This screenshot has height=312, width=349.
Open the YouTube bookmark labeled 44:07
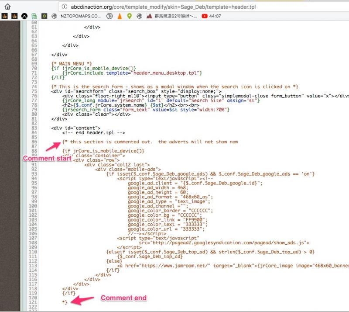pyautogui.click(x=211, y=16)
